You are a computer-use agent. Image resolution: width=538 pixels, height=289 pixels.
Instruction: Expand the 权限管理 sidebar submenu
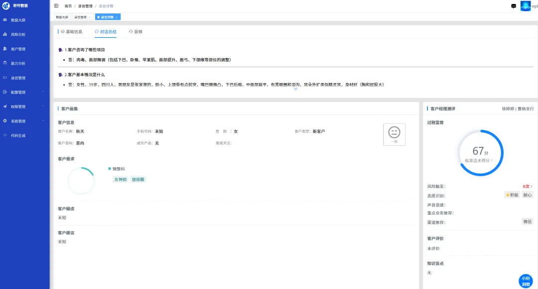[x=24, y=106]
